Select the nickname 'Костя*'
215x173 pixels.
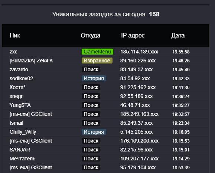(17, 87)
